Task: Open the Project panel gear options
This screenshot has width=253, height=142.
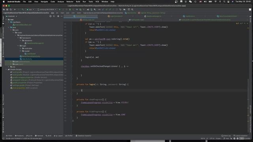Action: point(58,16)
